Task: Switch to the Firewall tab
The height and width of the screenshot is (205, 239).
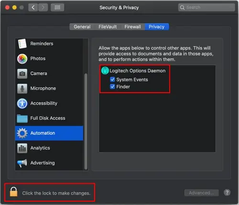Action: coord(133,27)
